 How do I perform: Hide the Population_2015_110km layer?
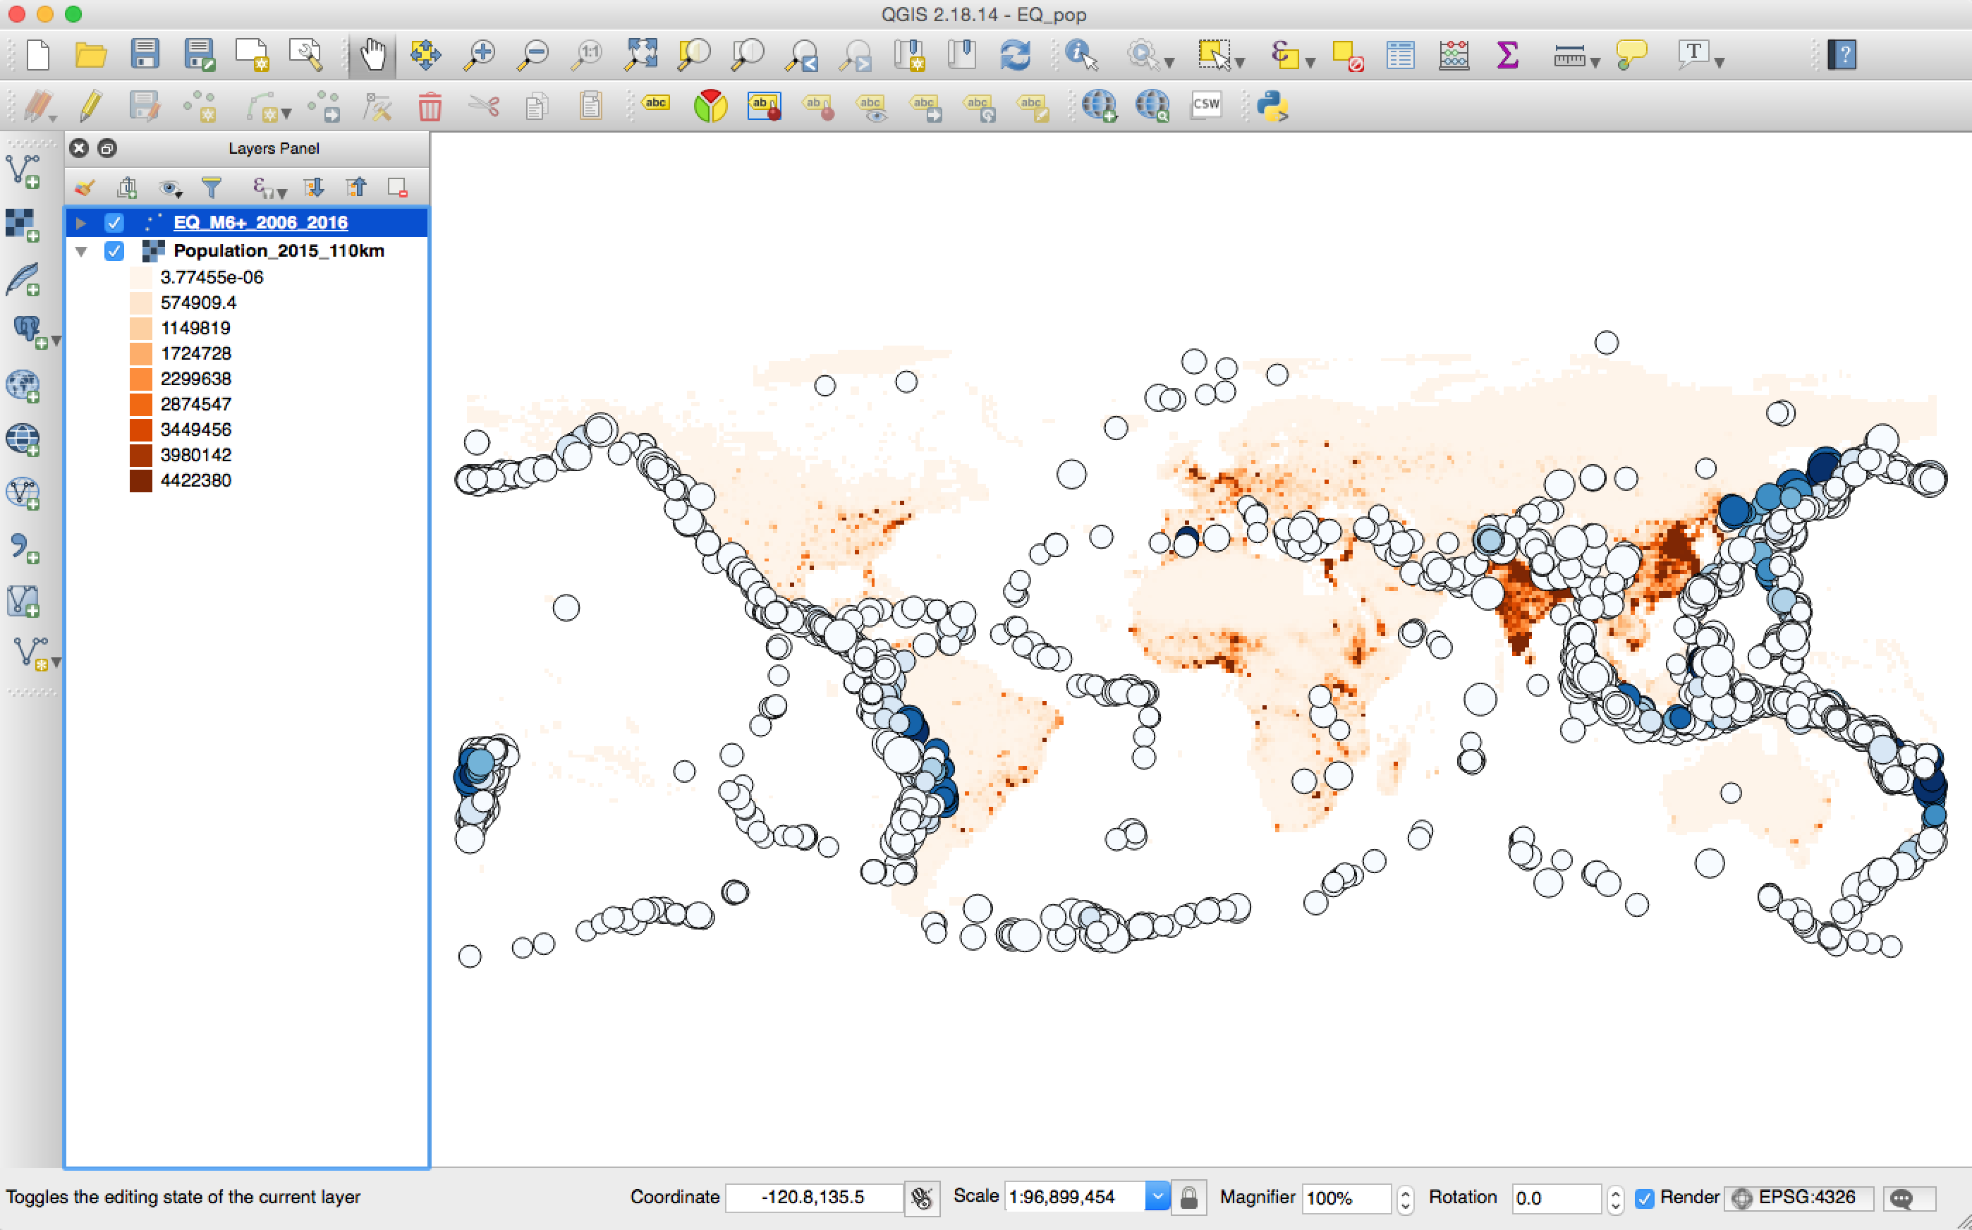coord(114,251)
